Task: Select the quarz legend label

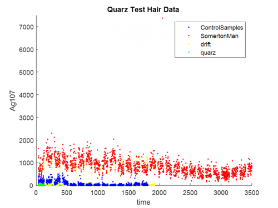Action: (208, 53)
